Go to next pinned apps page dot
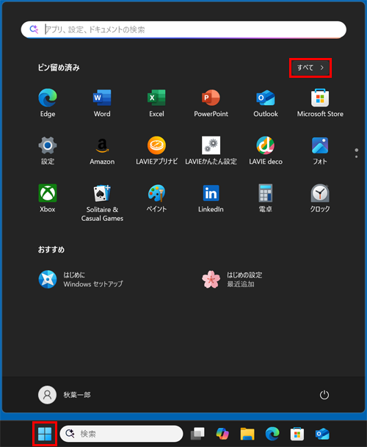 tap(357, 157)
